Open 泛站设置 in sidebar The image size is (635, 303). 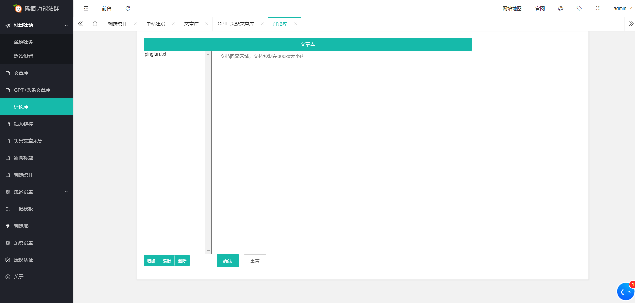pos(37,56)
